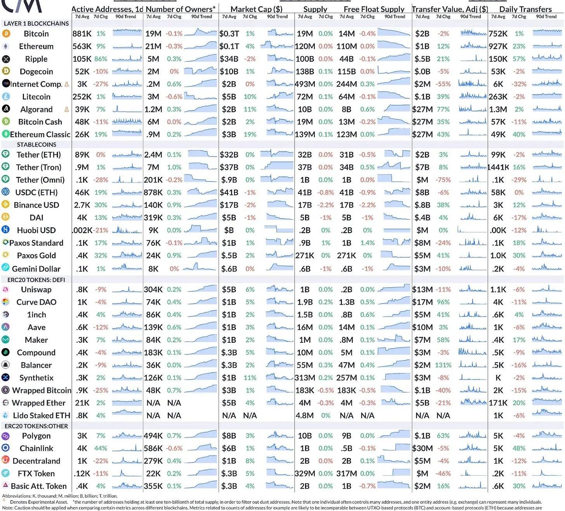Image resolution: width=565 pixels, height=511 pixels.
Task: Select the yellow Binance USD icon
Action: coord(6,204)
